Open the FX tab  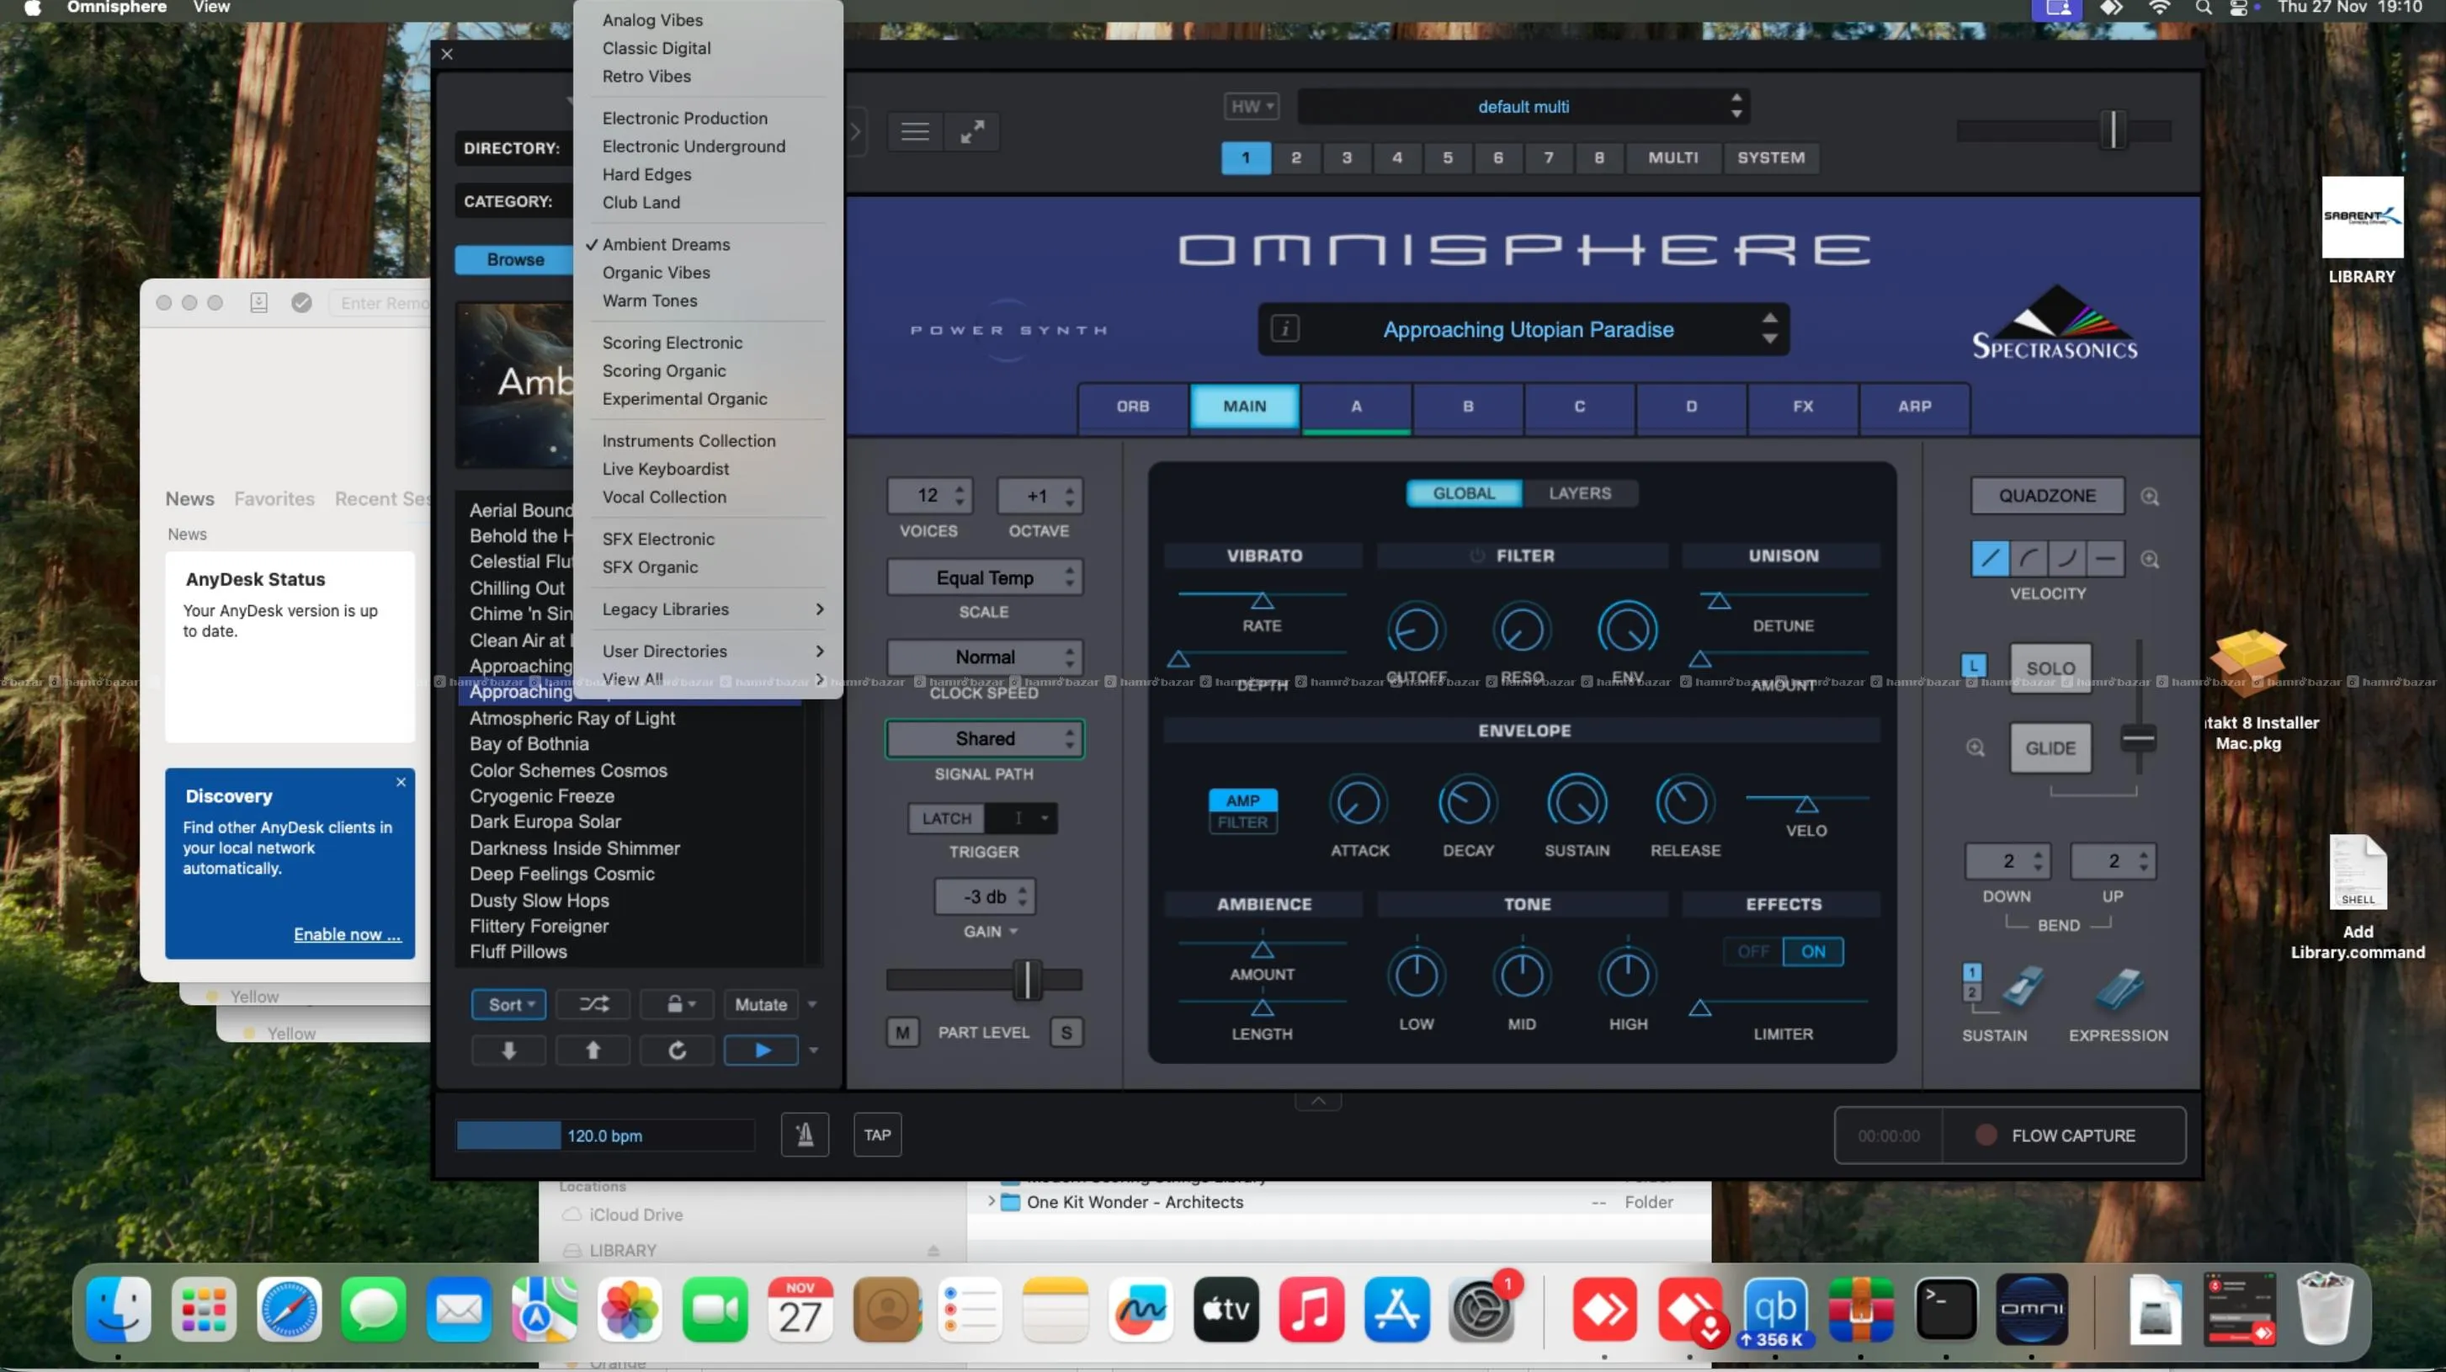(x=1803, y=407)
